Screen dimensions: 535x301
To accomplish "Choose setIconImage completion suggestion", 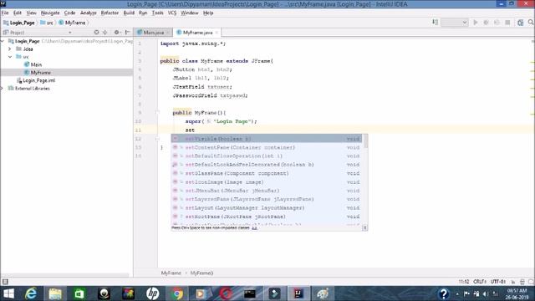I will click(267, 182).
